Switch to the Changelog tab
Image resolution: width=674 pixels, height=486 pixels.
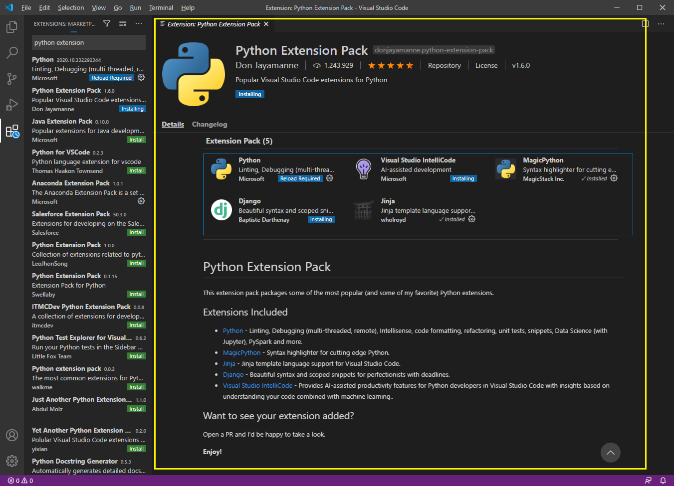pos(210,124)
